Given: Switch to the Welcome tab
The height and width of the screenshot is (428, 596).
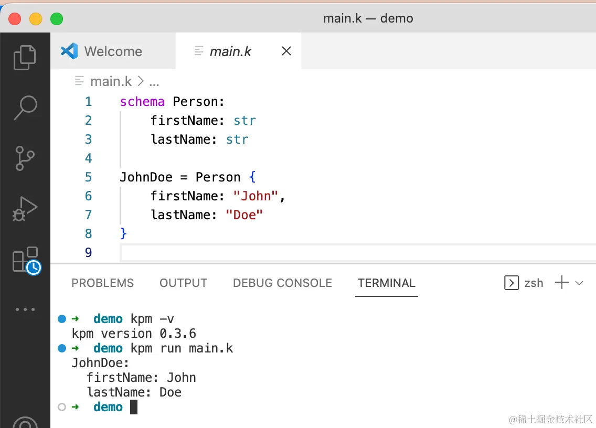Looking at the screenshot, I should tap(113, 51).
